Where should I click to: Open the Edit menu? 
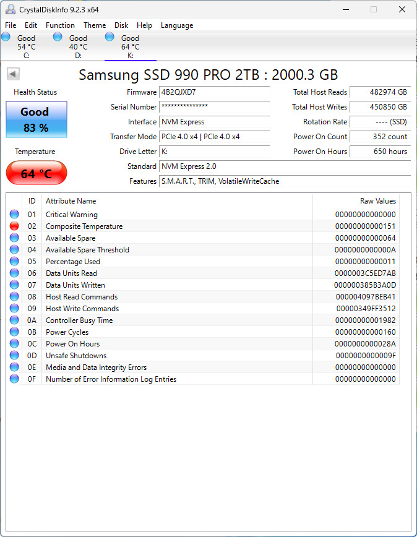click(31, 25)
